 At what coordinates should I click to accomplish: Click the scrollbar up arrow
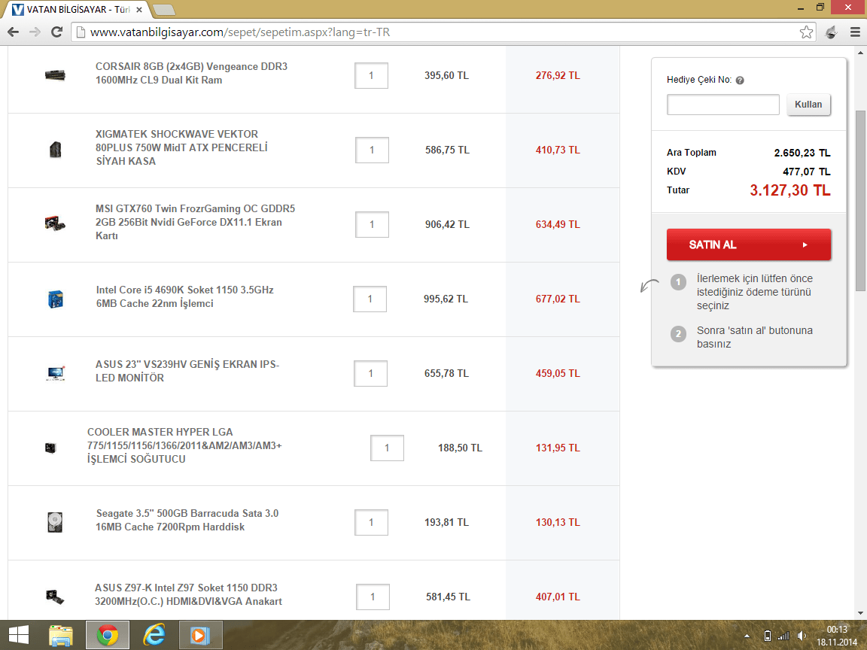point(860,53)
